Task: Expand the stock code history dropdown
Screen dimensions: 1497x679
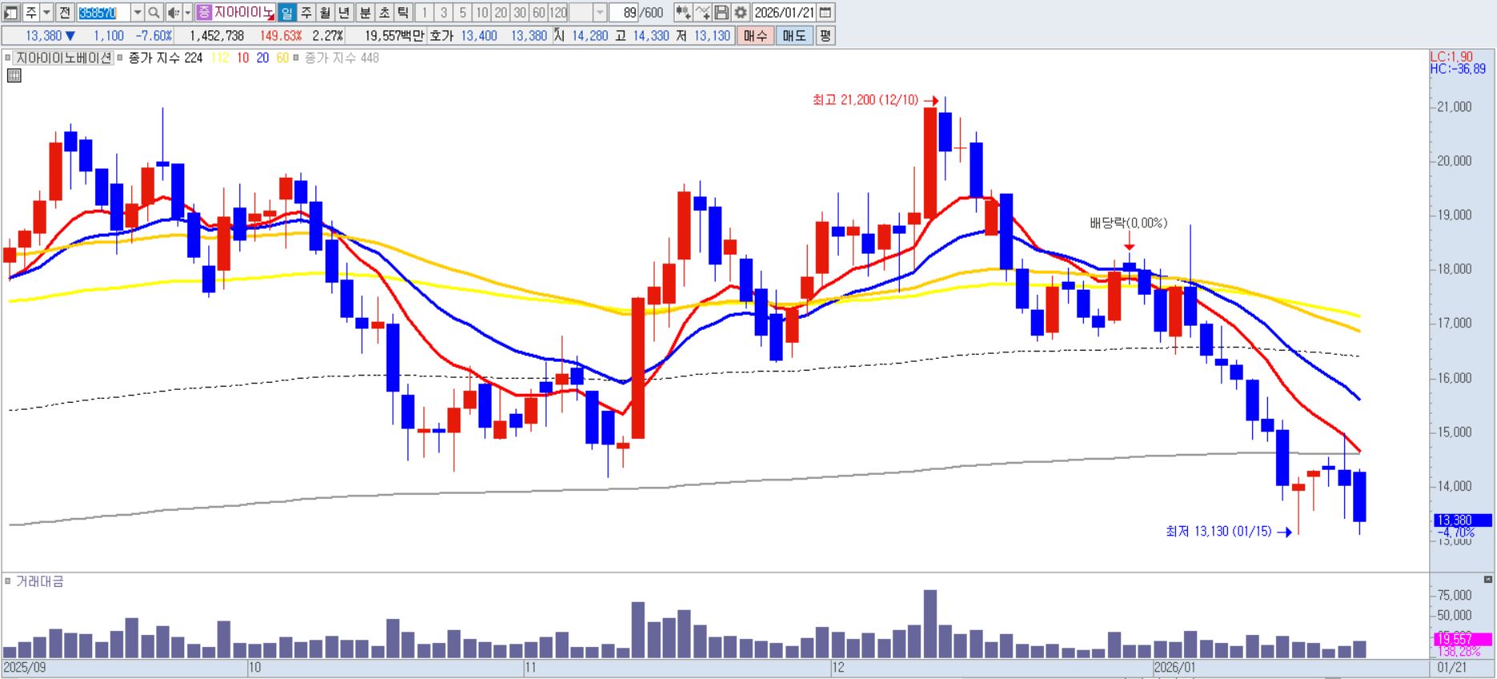Action: [138, 13]
